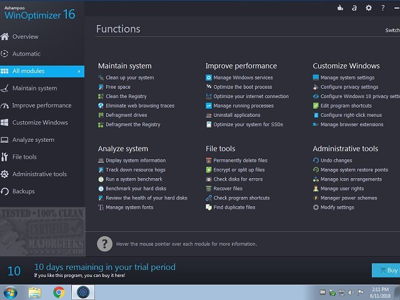Open Optimize your system for SSDs
400x300 pixels.
pyautogui.click(x=249, y=124)
